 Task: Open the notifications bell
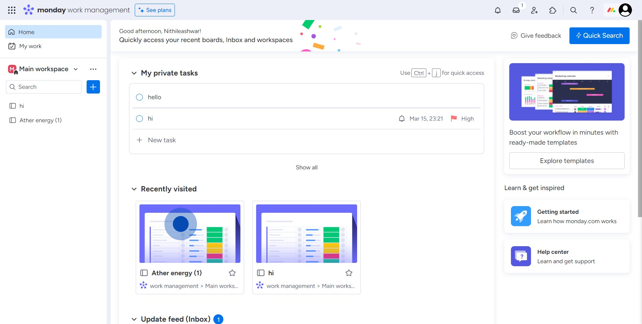(x=498, y=10)
